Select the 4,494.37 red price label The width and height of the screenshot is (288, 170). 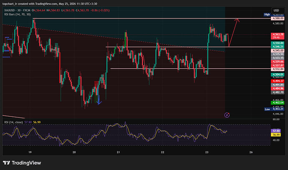[278, 81]
